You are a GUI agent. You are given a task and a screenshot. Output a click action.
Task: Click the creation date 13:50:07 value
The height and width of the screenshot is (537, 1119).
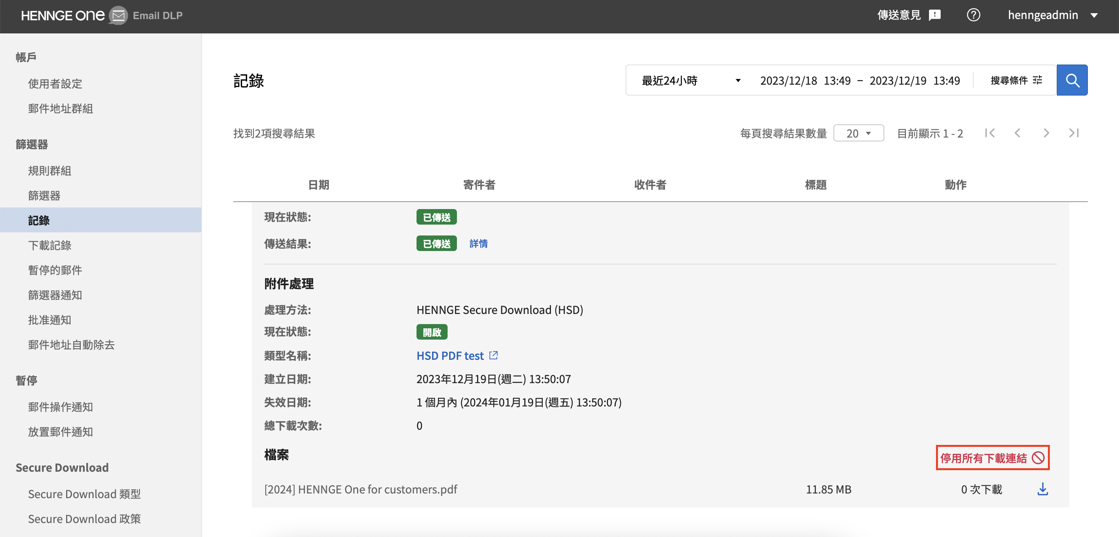[493, 379]
